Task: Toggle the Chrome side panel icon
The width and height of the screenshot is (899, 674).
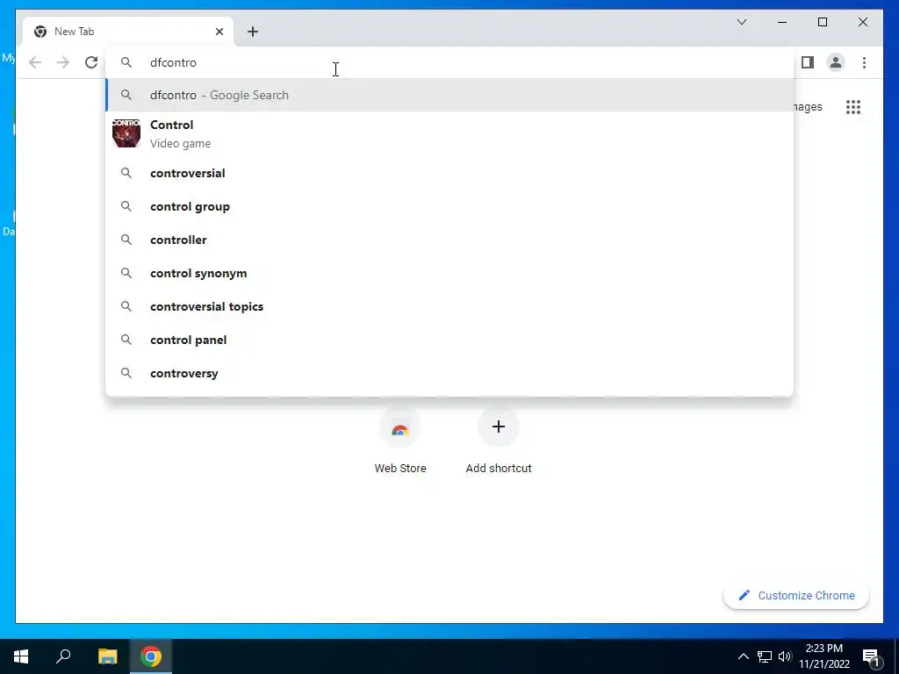Action: pyautogui.click(x=808, y=62)
